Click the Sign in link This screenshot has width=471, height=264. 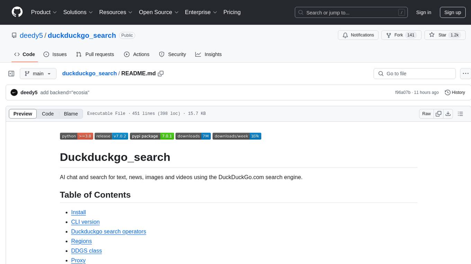click(x=424, y=12)
